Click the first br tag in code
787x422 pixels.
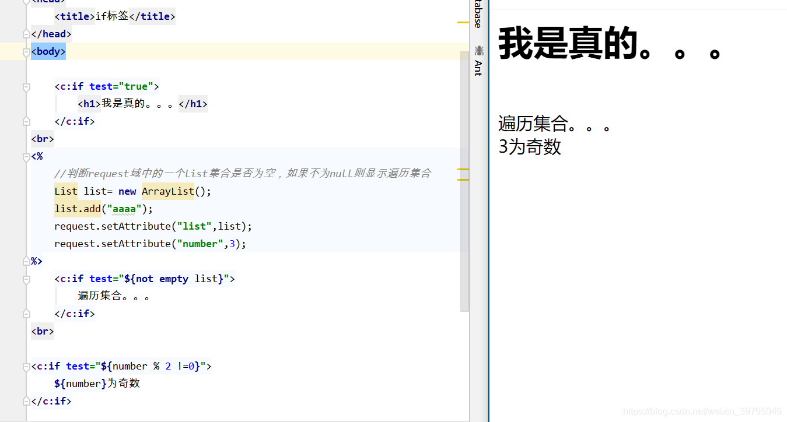(x=43, y=139)
